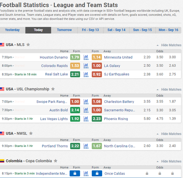Open stats icon for Independiente Medellin match
Screen dimensions: 183x178
[86, 174]
